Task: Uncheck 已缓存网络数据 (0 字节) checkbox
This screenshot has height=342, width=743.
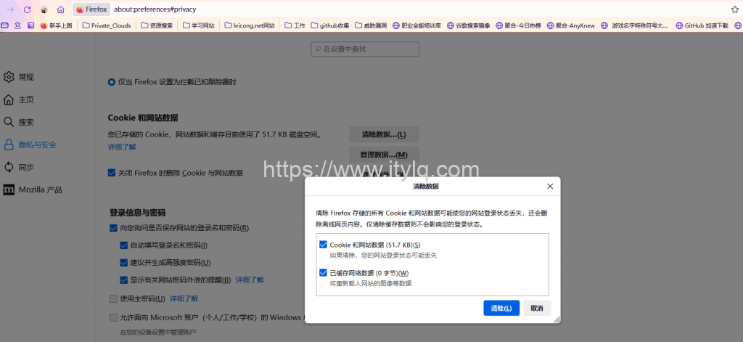Action: click(x=323, y=273)
